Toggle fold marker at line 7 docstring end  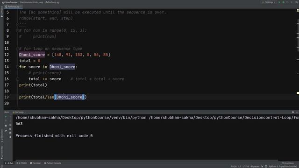tap(18, 24)
